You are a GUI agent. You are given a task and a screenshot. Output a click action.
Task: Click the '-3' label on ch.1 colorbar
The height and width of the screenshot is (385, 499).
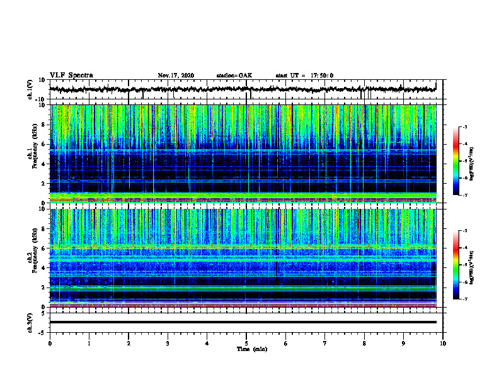coord(465,126)
